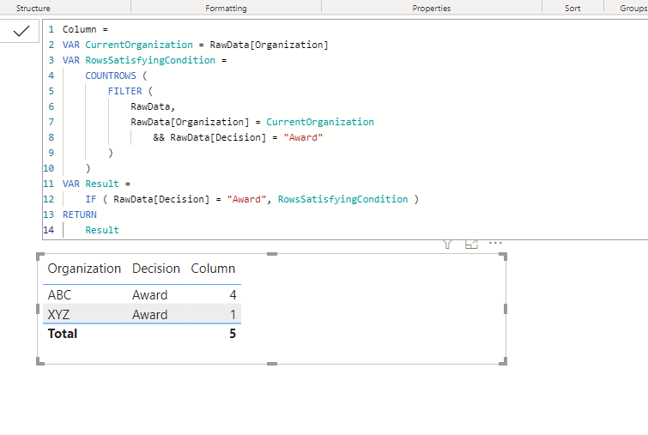Click 'RawData,' on line 6
This screenshot has width=648, height=435.
pyautogui.click(x=153, y=106)
